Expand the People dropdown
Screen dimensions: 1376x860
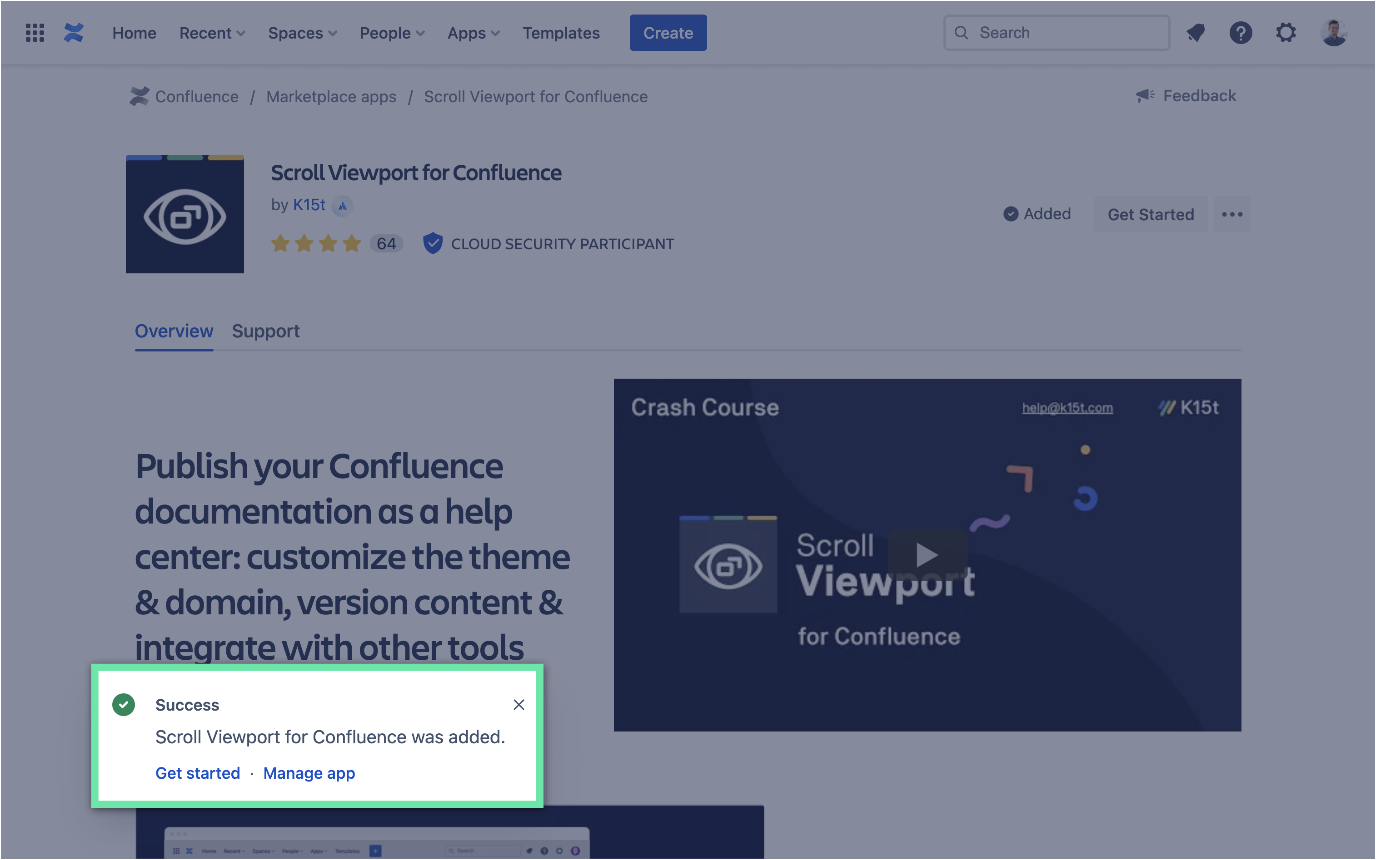pos(392,33)
